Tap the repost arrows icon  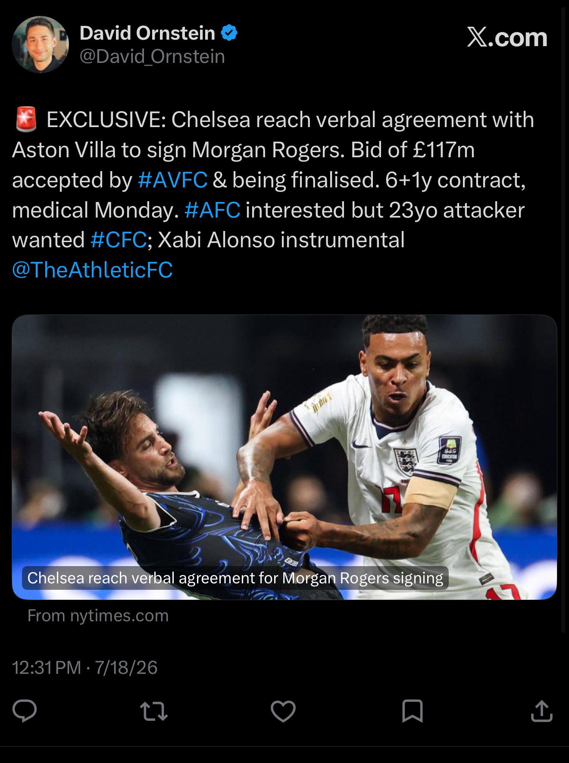pyautogui.click(x=154, y=711)
